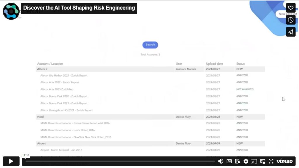Open the uploader's profile avatar
The image size is (299, 168).
tap(11, 11)
